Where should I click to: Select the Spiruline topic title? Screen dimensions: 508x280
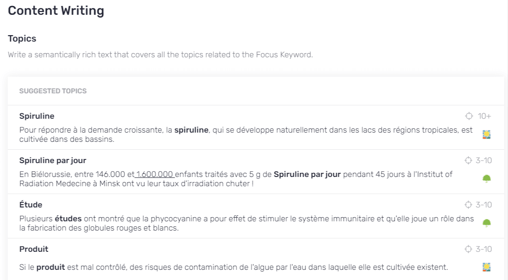point(37,116)
